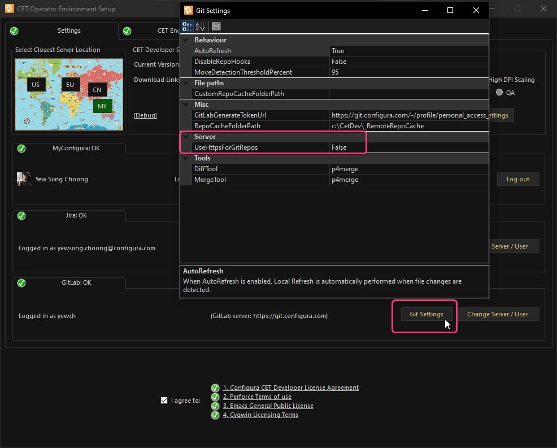Open Configura CET Developer License Agreement link
The height and width of the screenshot is (448, 557).
pyautogui.click(x=290, y=388)
